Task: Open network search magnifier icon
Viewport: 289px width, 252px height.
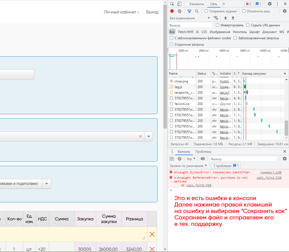Action: point(197,11)
